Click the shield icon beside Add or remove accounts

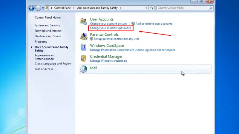[133, 24]
